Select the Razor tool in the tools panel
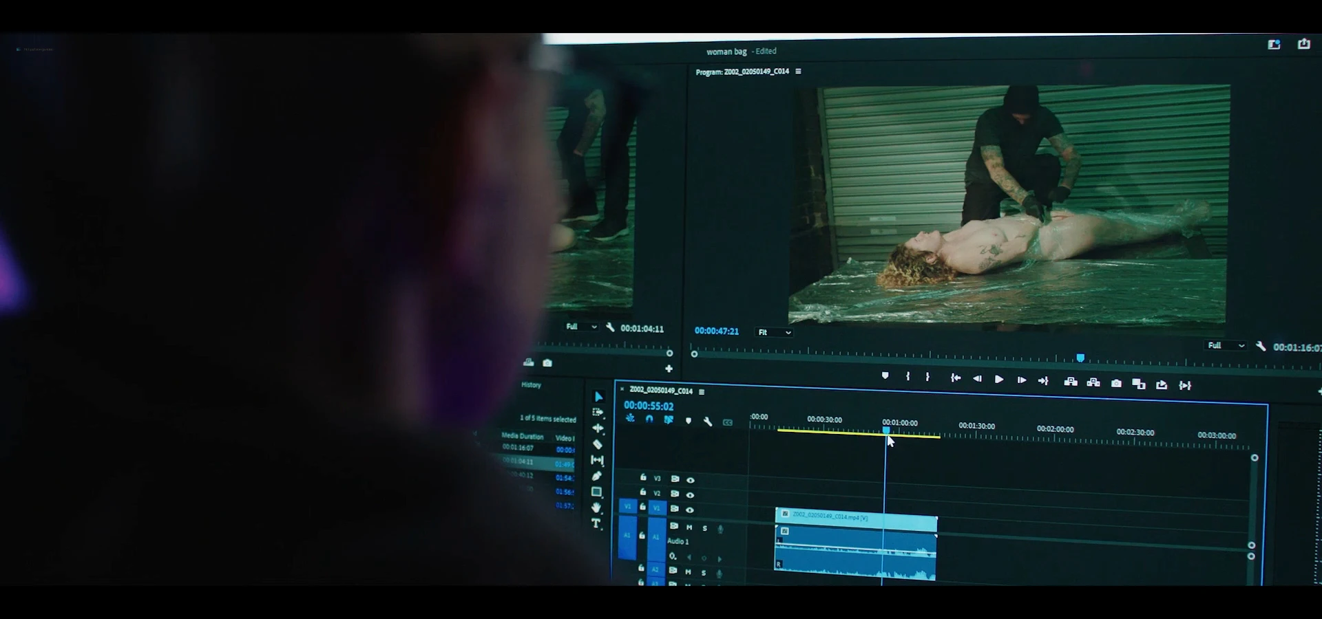1322x619 pixels. tap(597, 444)
